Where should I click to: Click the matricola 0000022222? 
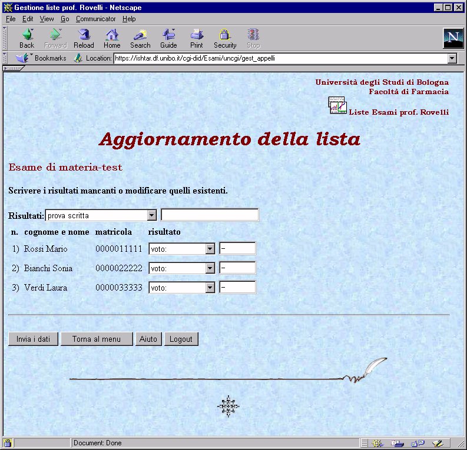pyautogui.click(x=119, y=268)
